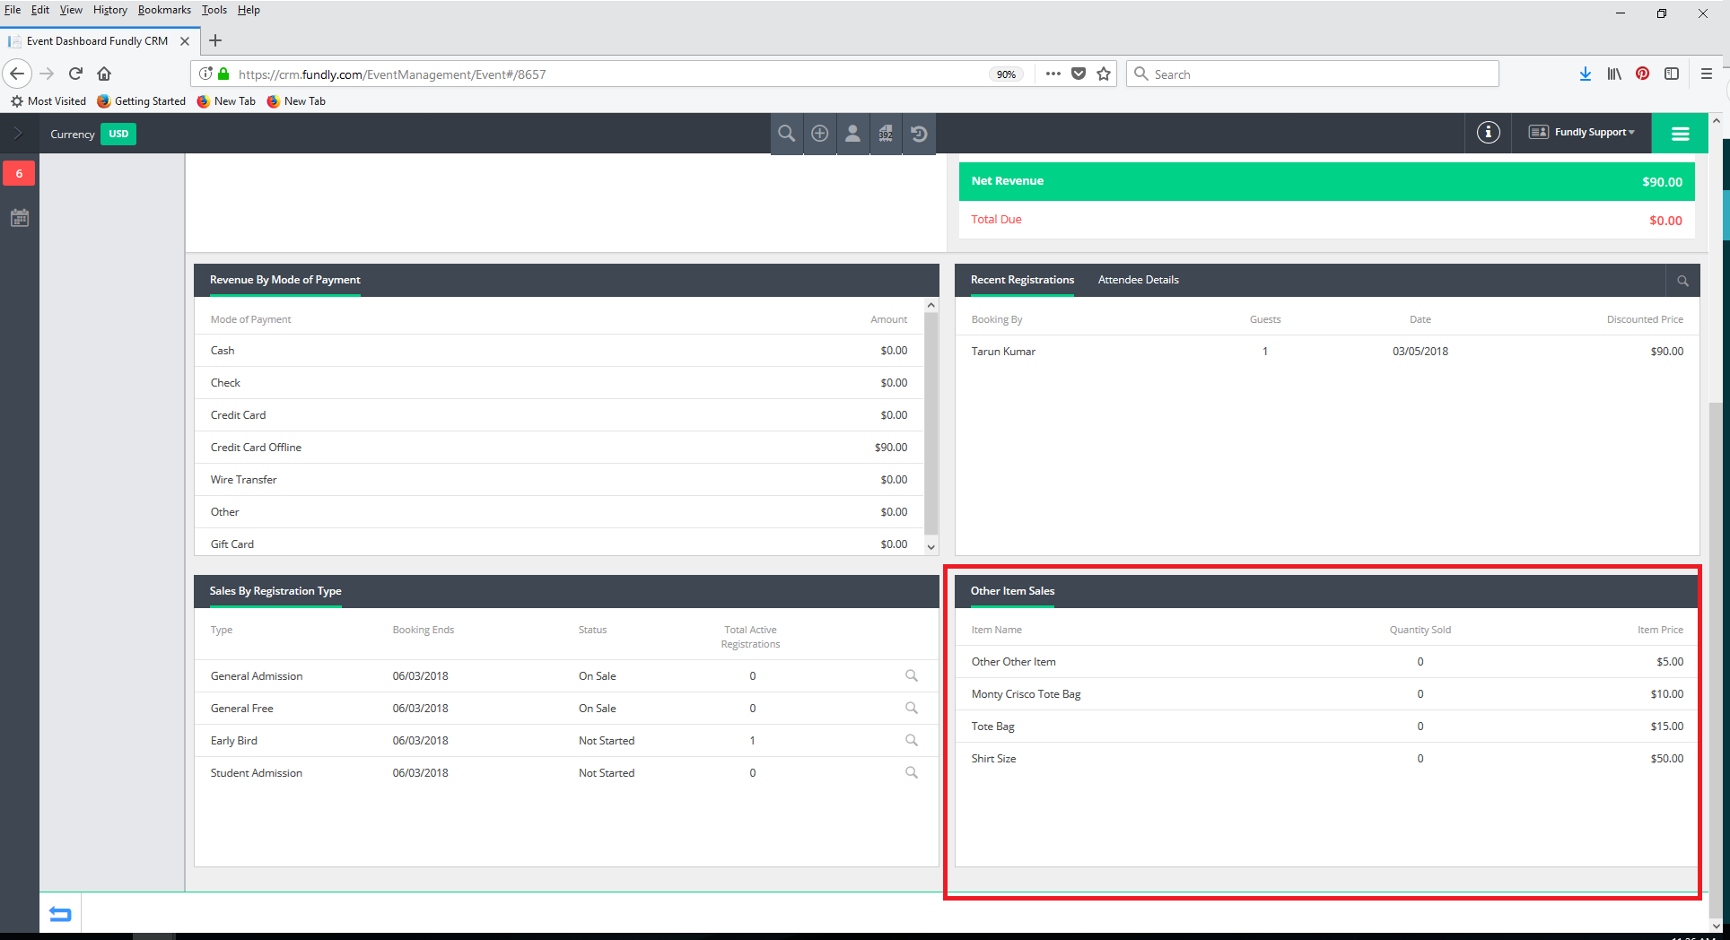Viewport: 1730px width, 940px height.
Task: Click the plus (add new) icon in top toolbar
Action: (x=819, y=133)
